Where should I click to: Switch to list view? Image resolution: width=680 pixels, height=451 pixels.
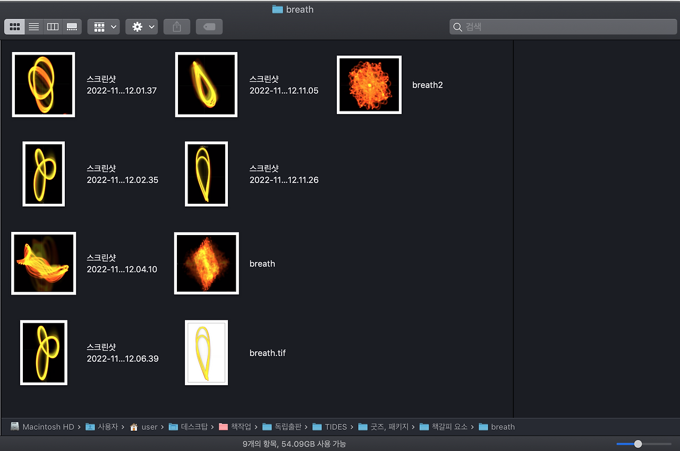tap(34, 27)
